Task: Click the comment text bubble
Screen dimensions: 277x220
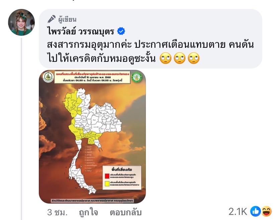Action: (151, 39)
